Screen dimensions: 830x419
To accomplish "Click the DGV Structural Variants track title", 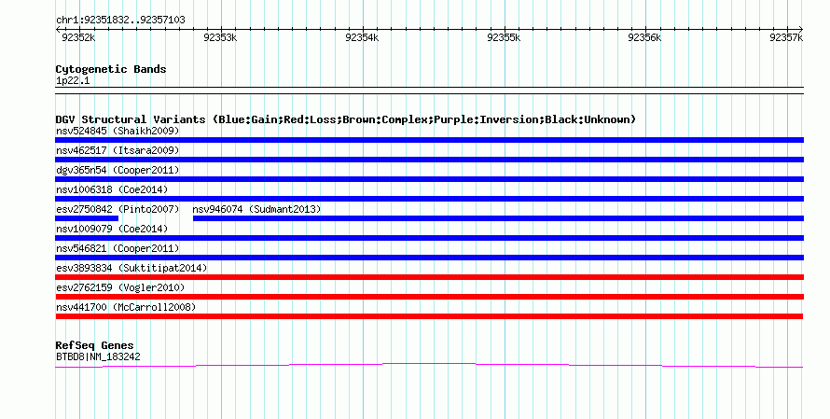I will tap(346, 119).
